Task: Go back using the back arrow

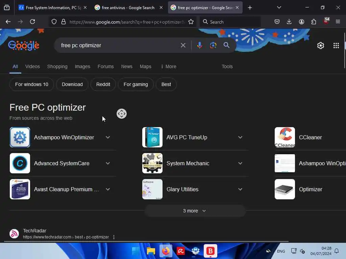Action: [8, 22]
